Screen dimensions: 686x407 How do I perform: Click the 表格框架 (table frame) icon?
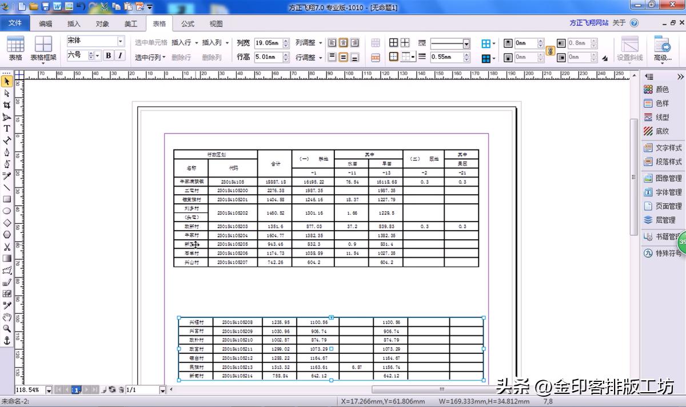[x=43, y=47]
